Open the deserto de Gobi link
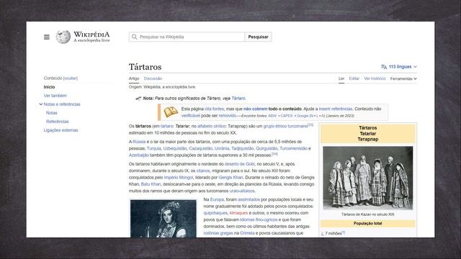This screenshot has width=461, height=259. tap(240, 164)
